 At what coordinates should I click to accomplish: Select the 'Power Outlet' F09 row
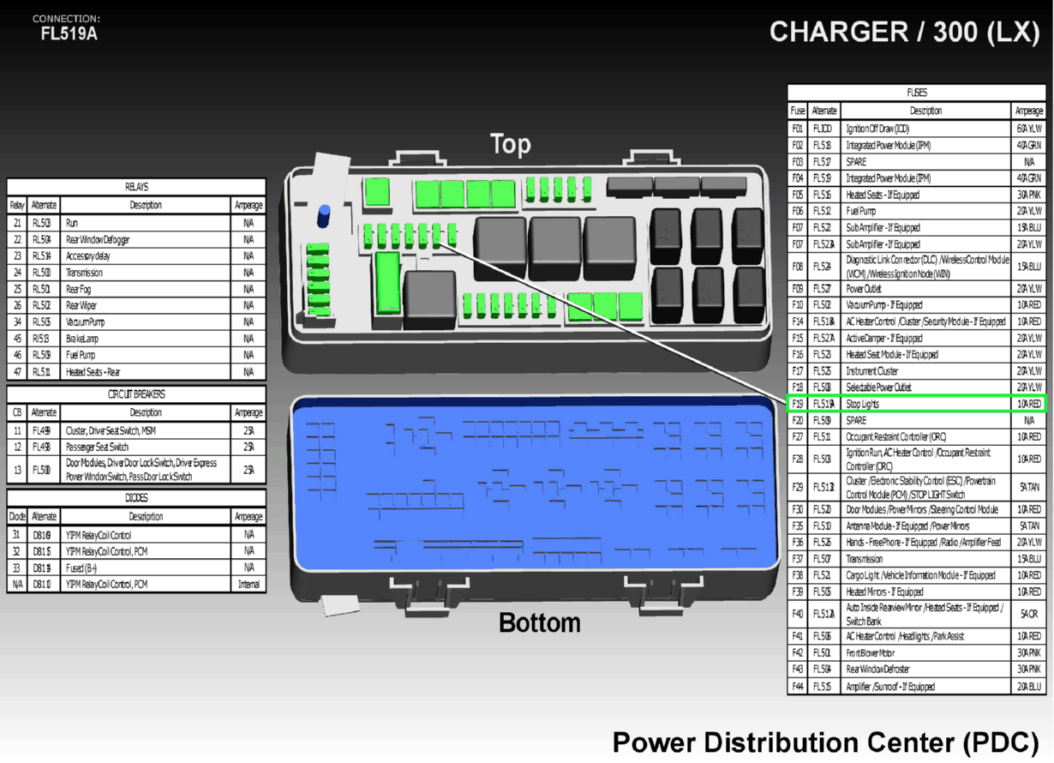tap(917, 289)
